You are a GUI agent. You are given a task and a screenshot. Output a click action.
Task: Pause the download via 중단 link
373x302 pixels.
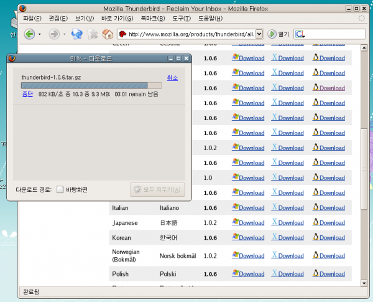(27, 94)
